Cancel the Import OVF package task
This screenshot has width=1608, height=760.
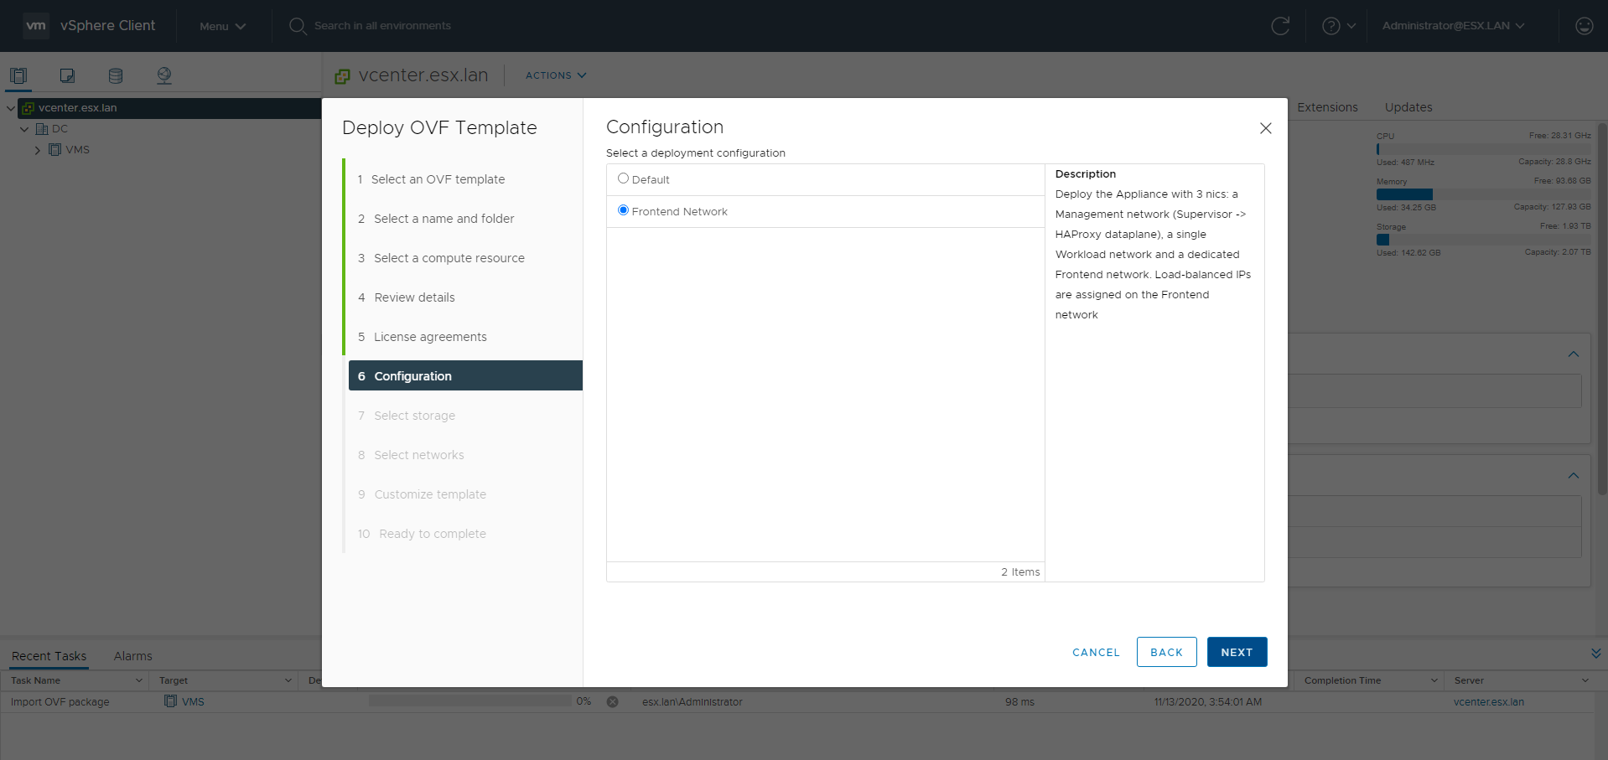(x=613, y=702)
